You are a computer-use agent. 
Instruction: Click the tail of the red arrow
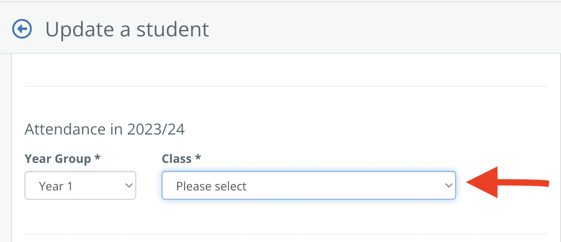point(546,183)
